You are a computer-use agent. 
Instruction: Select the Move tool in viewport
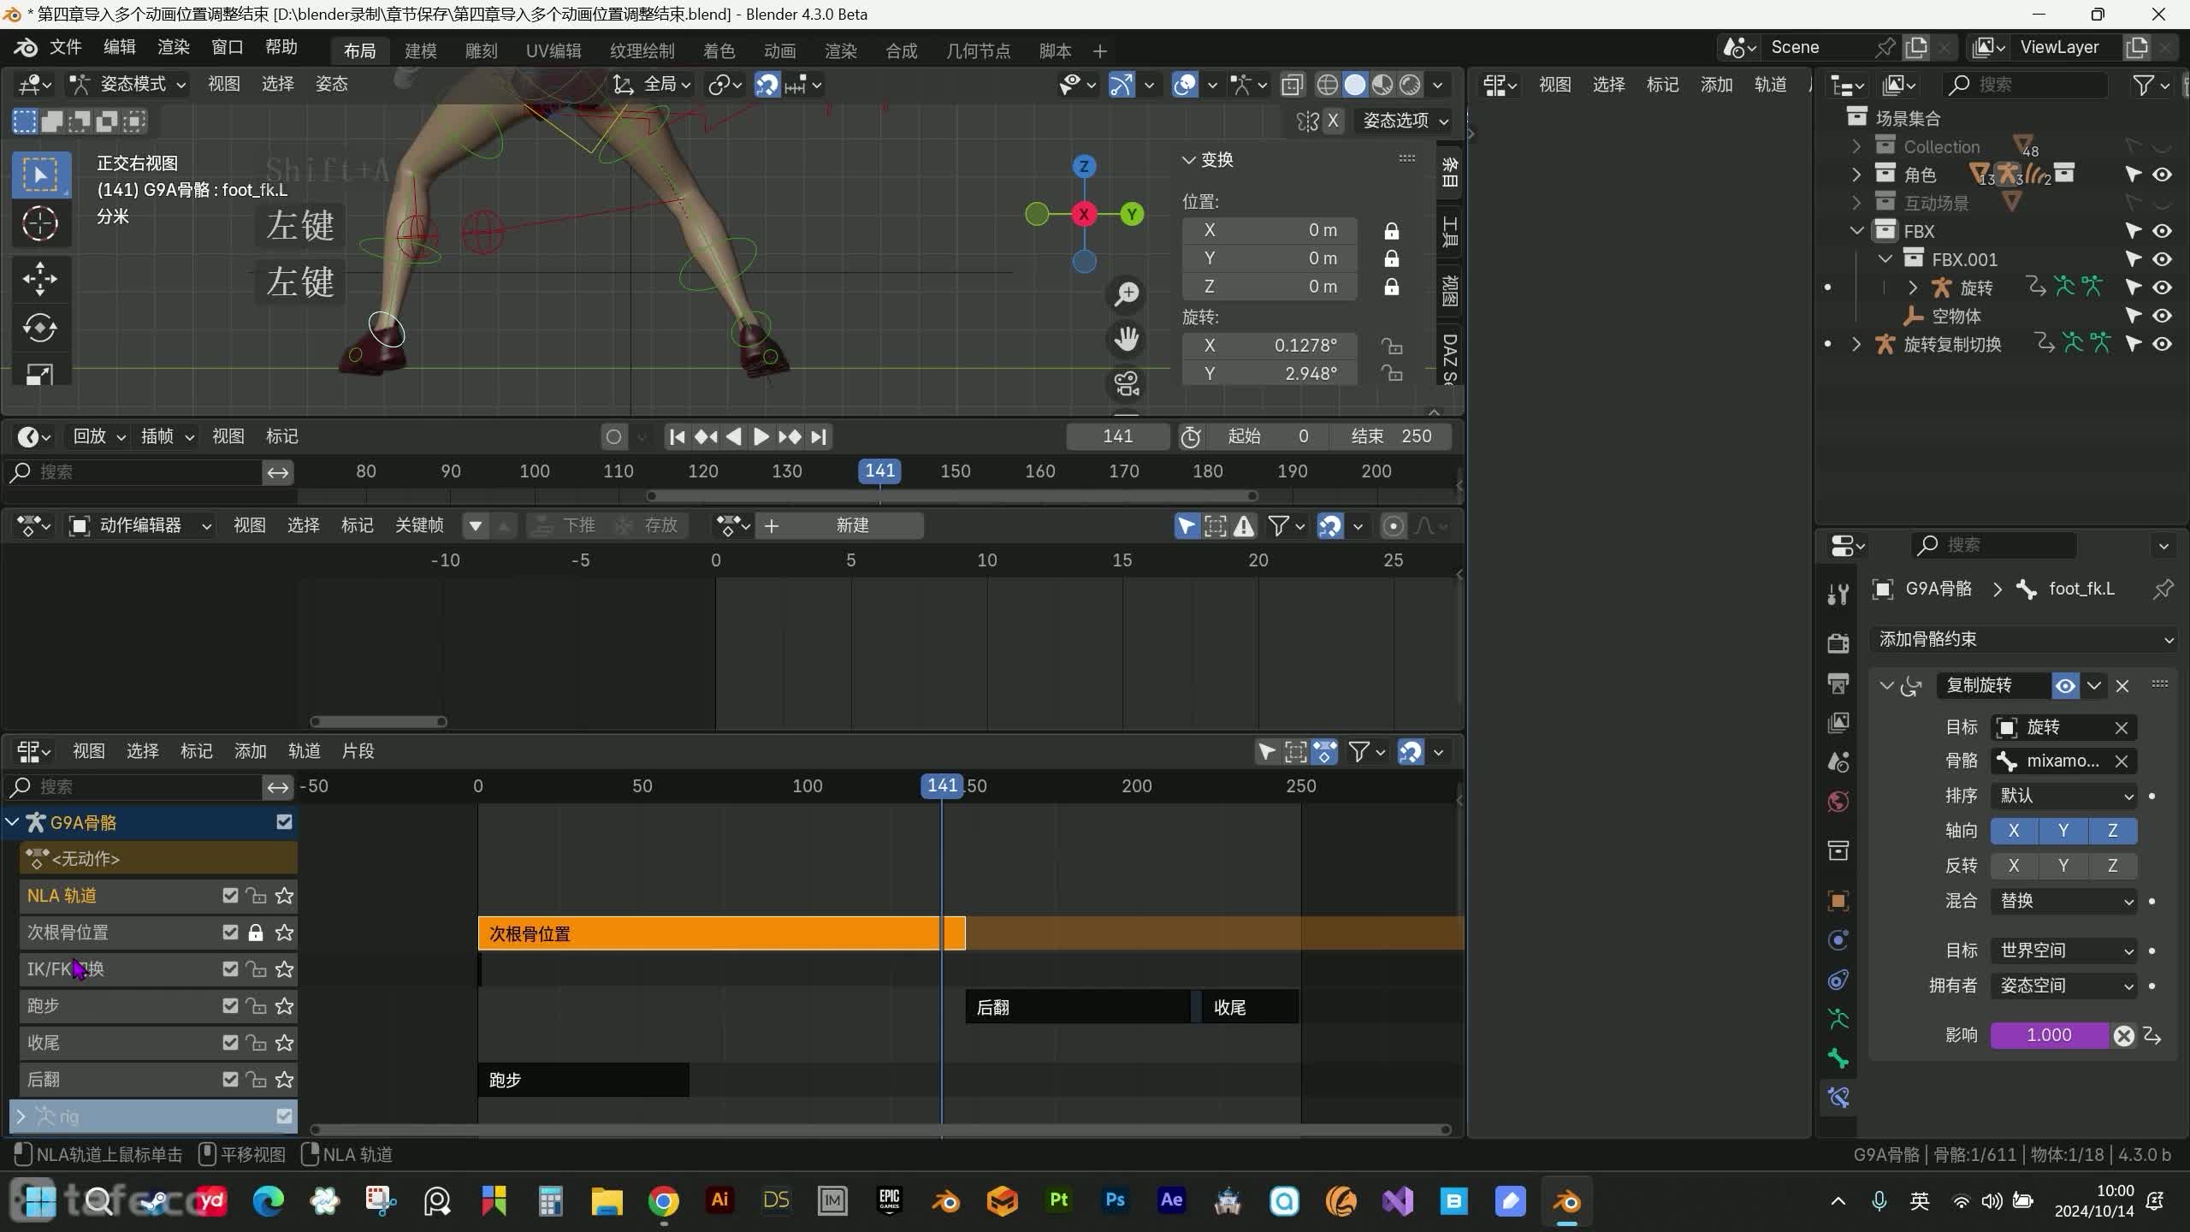pyautogui.click(x=39, y=278)
